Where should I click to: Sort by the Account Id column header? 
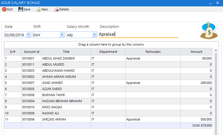pyautogui.click(x=31, y=52)
